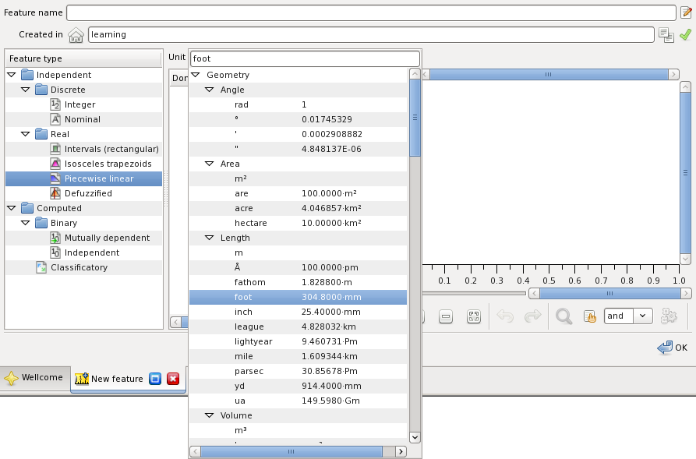The width and height of the screenshot is (696, 459).
Task: Select the Integer feature type
Action: tap(79, 104)
